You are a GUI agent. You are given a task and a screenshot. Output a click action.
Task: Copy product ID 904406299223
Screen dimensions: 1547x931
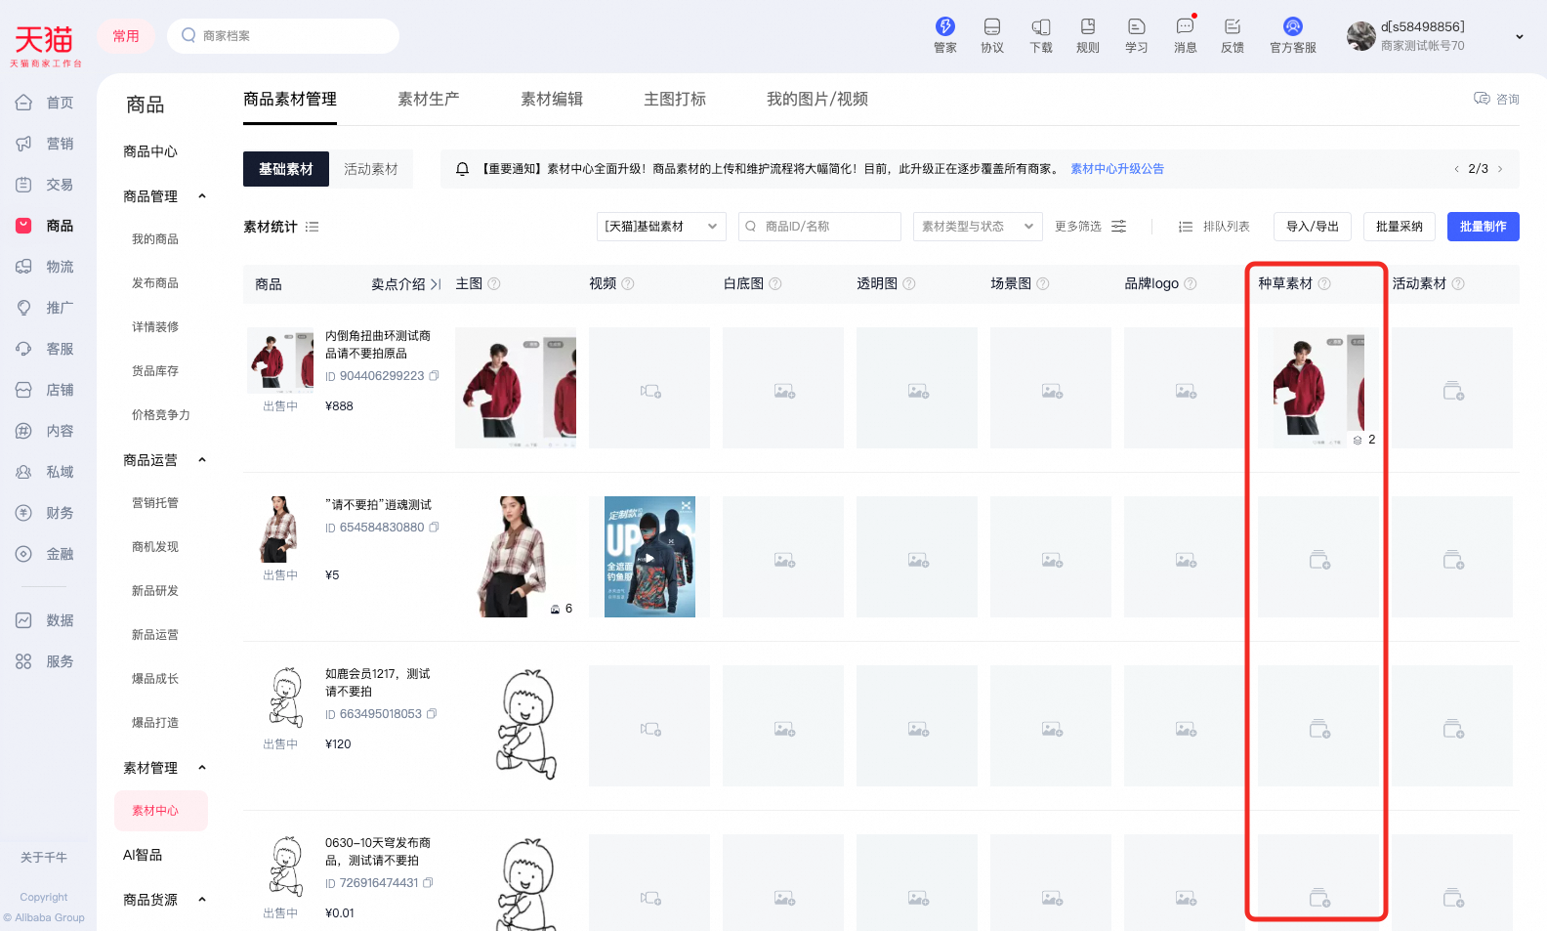[434, 376]
